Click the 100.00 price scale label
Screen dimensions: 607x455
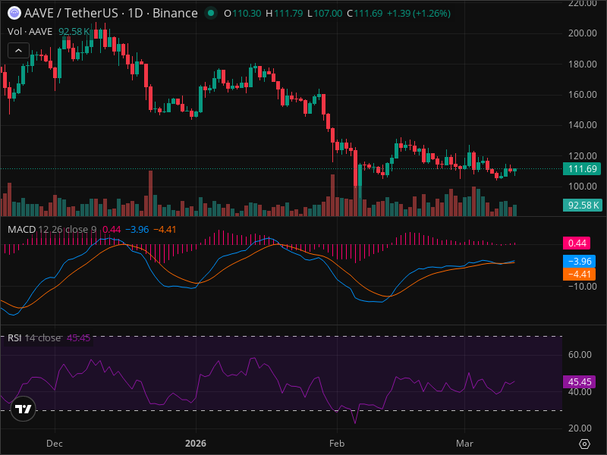582,187
